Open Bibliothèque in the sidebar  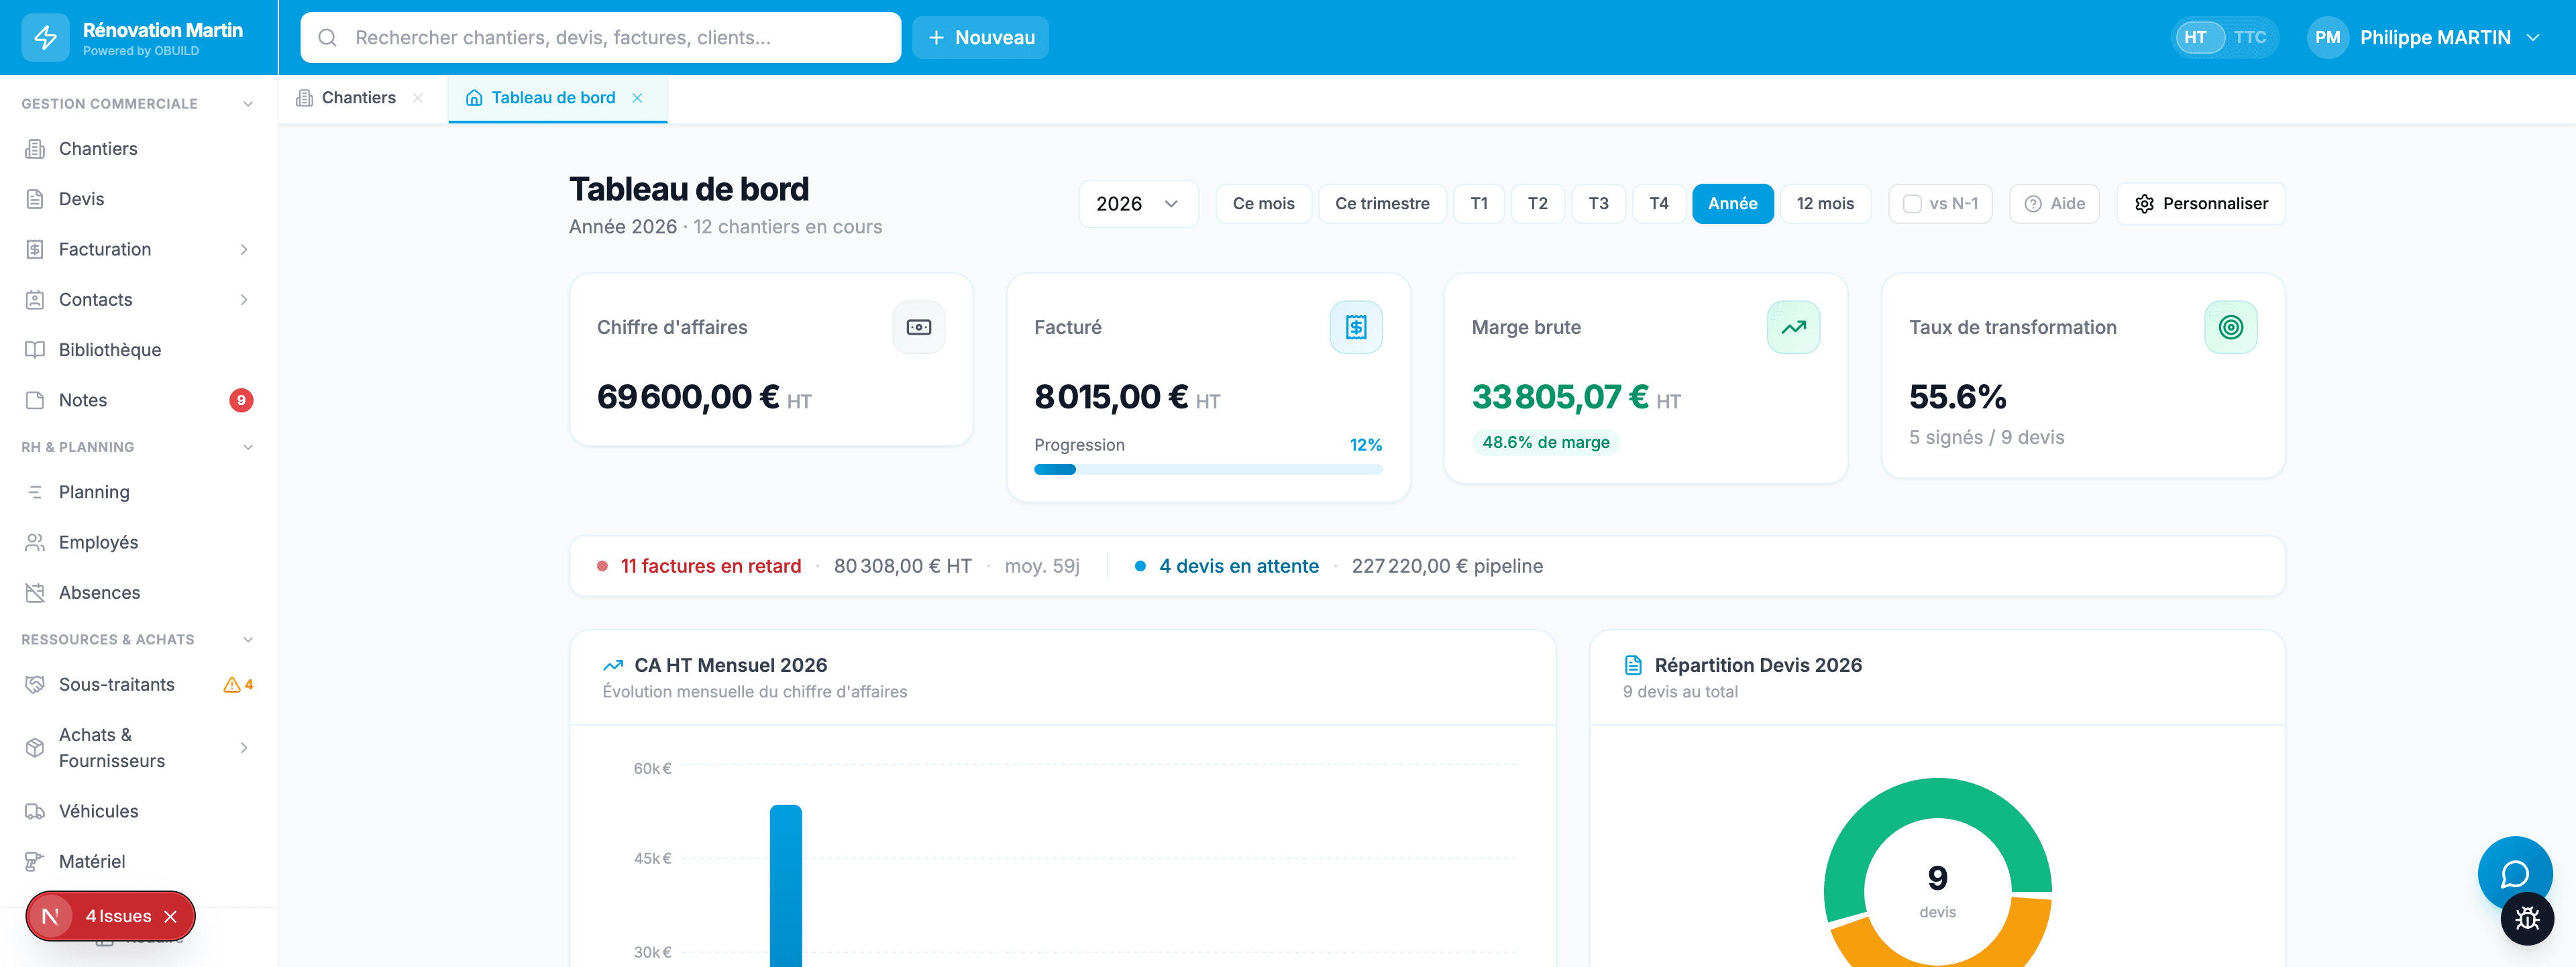pos(138,350)
